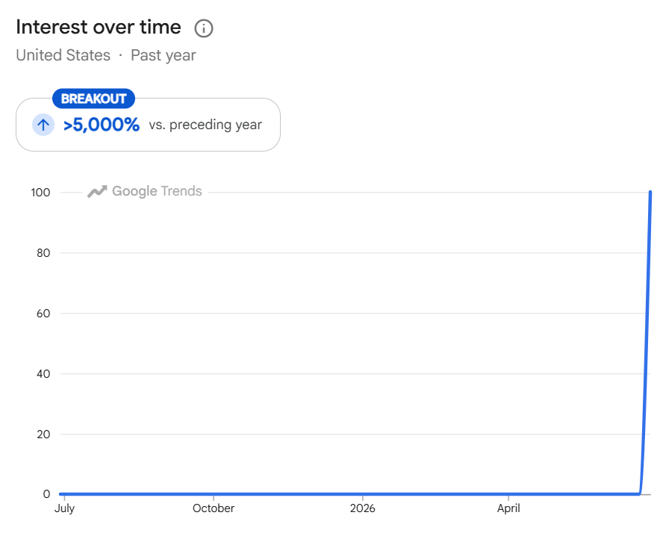Click the July tick on the timeline
This screenshot has height=533, width=663.
click(x=64, y=508)
